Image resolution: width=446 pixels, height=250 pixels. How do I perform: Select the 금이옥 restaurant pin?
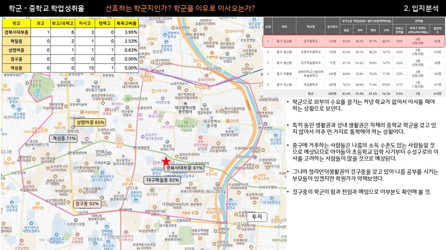228,121
